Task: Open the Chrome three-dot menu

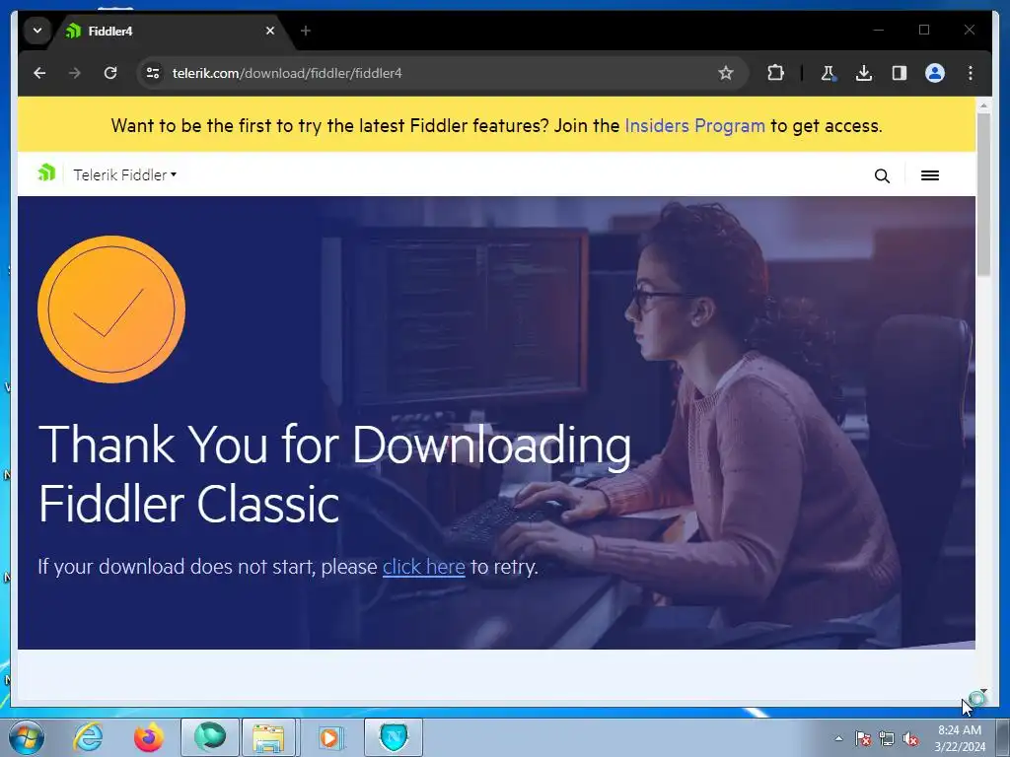Action: (x=971, y=73)
